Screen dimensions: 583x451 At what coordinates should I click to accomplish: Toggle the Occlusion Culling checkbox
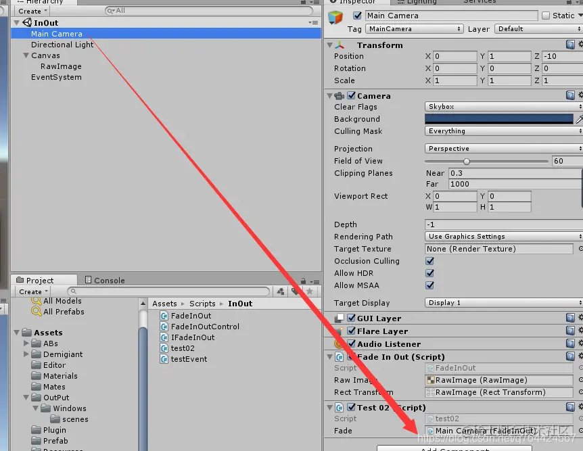pyautogui.click(x=430, y=260)
